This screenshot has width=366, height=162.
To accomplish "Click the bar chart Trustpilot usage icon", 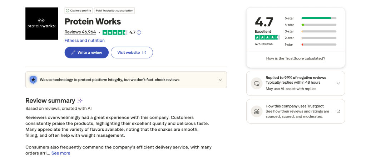I will [256, 111].
